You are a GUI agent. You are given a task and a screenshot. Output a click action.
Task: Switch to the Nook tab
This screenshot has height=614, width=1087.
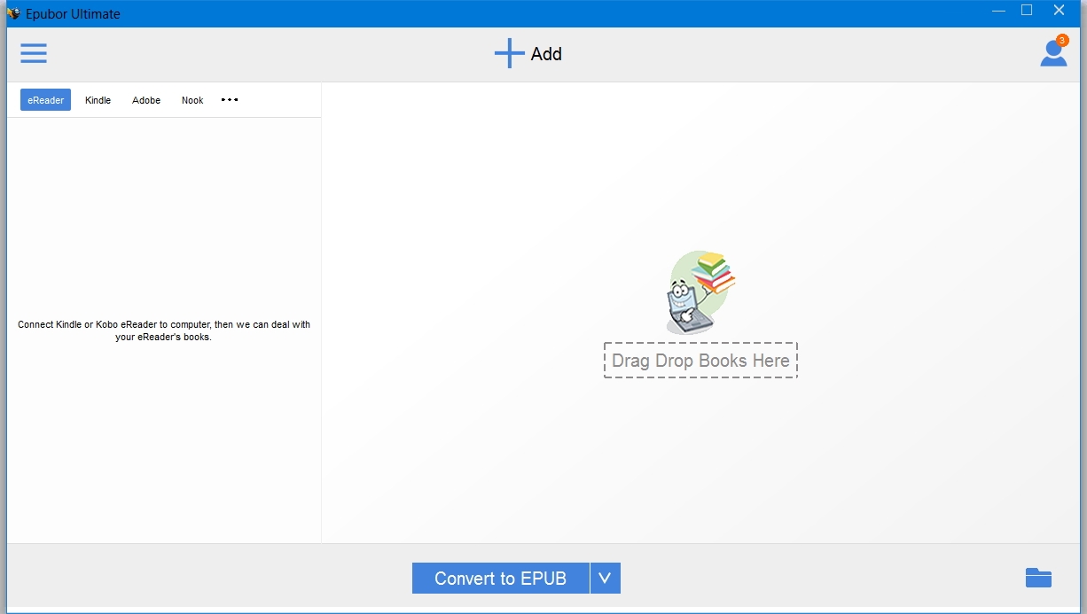[192, 100]
